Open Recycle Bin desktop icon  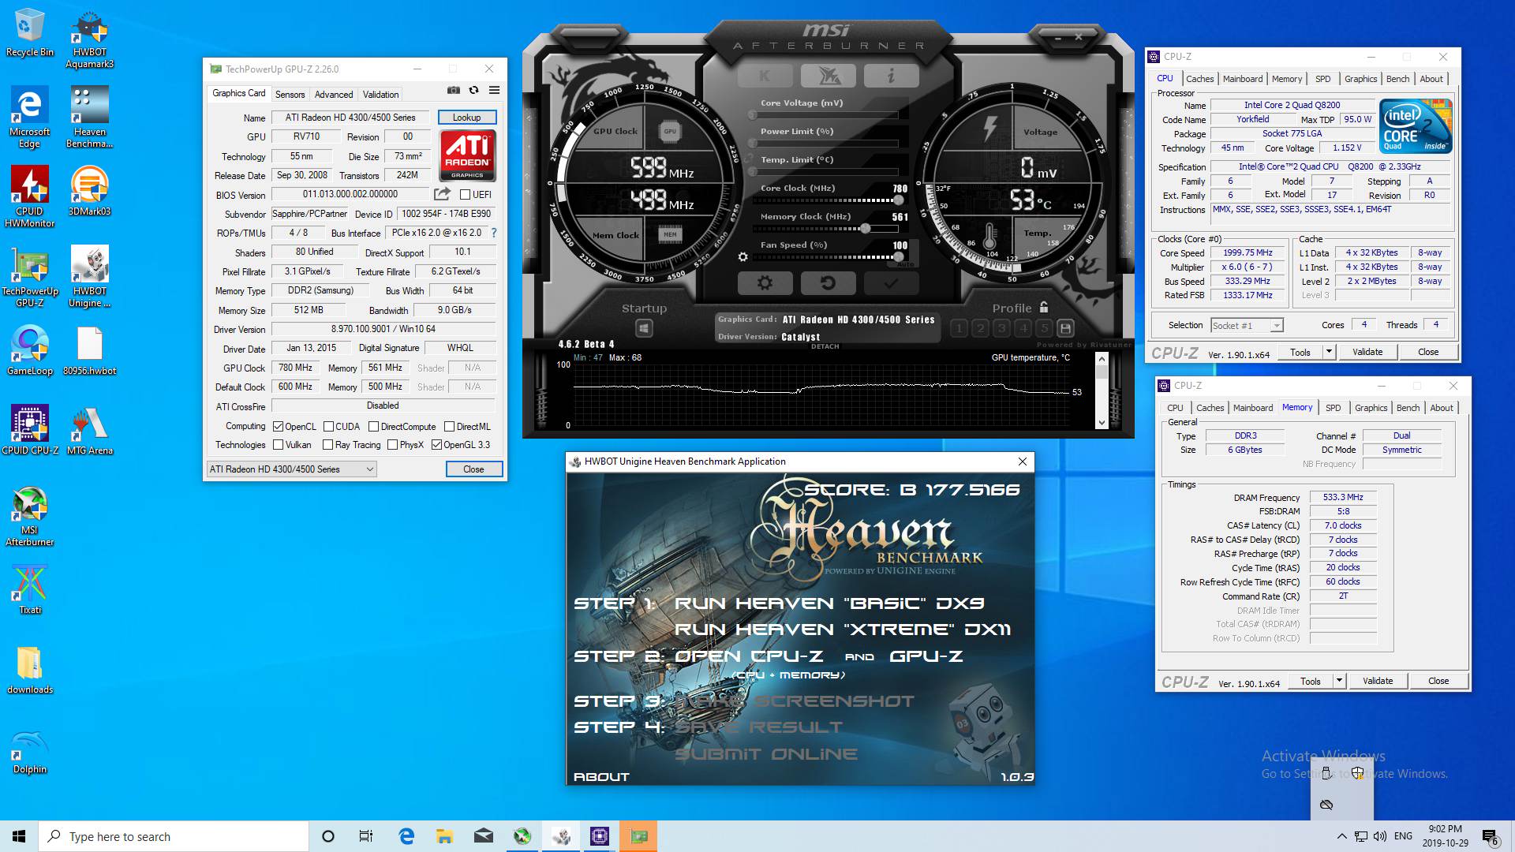29,32
